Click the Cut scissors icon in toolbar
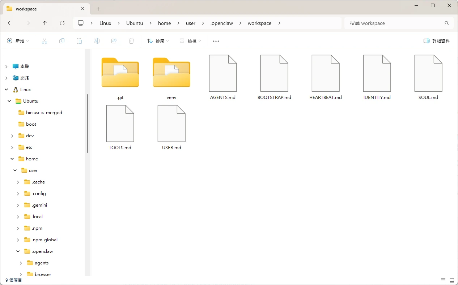458x285 pixels. coord(44,41)
